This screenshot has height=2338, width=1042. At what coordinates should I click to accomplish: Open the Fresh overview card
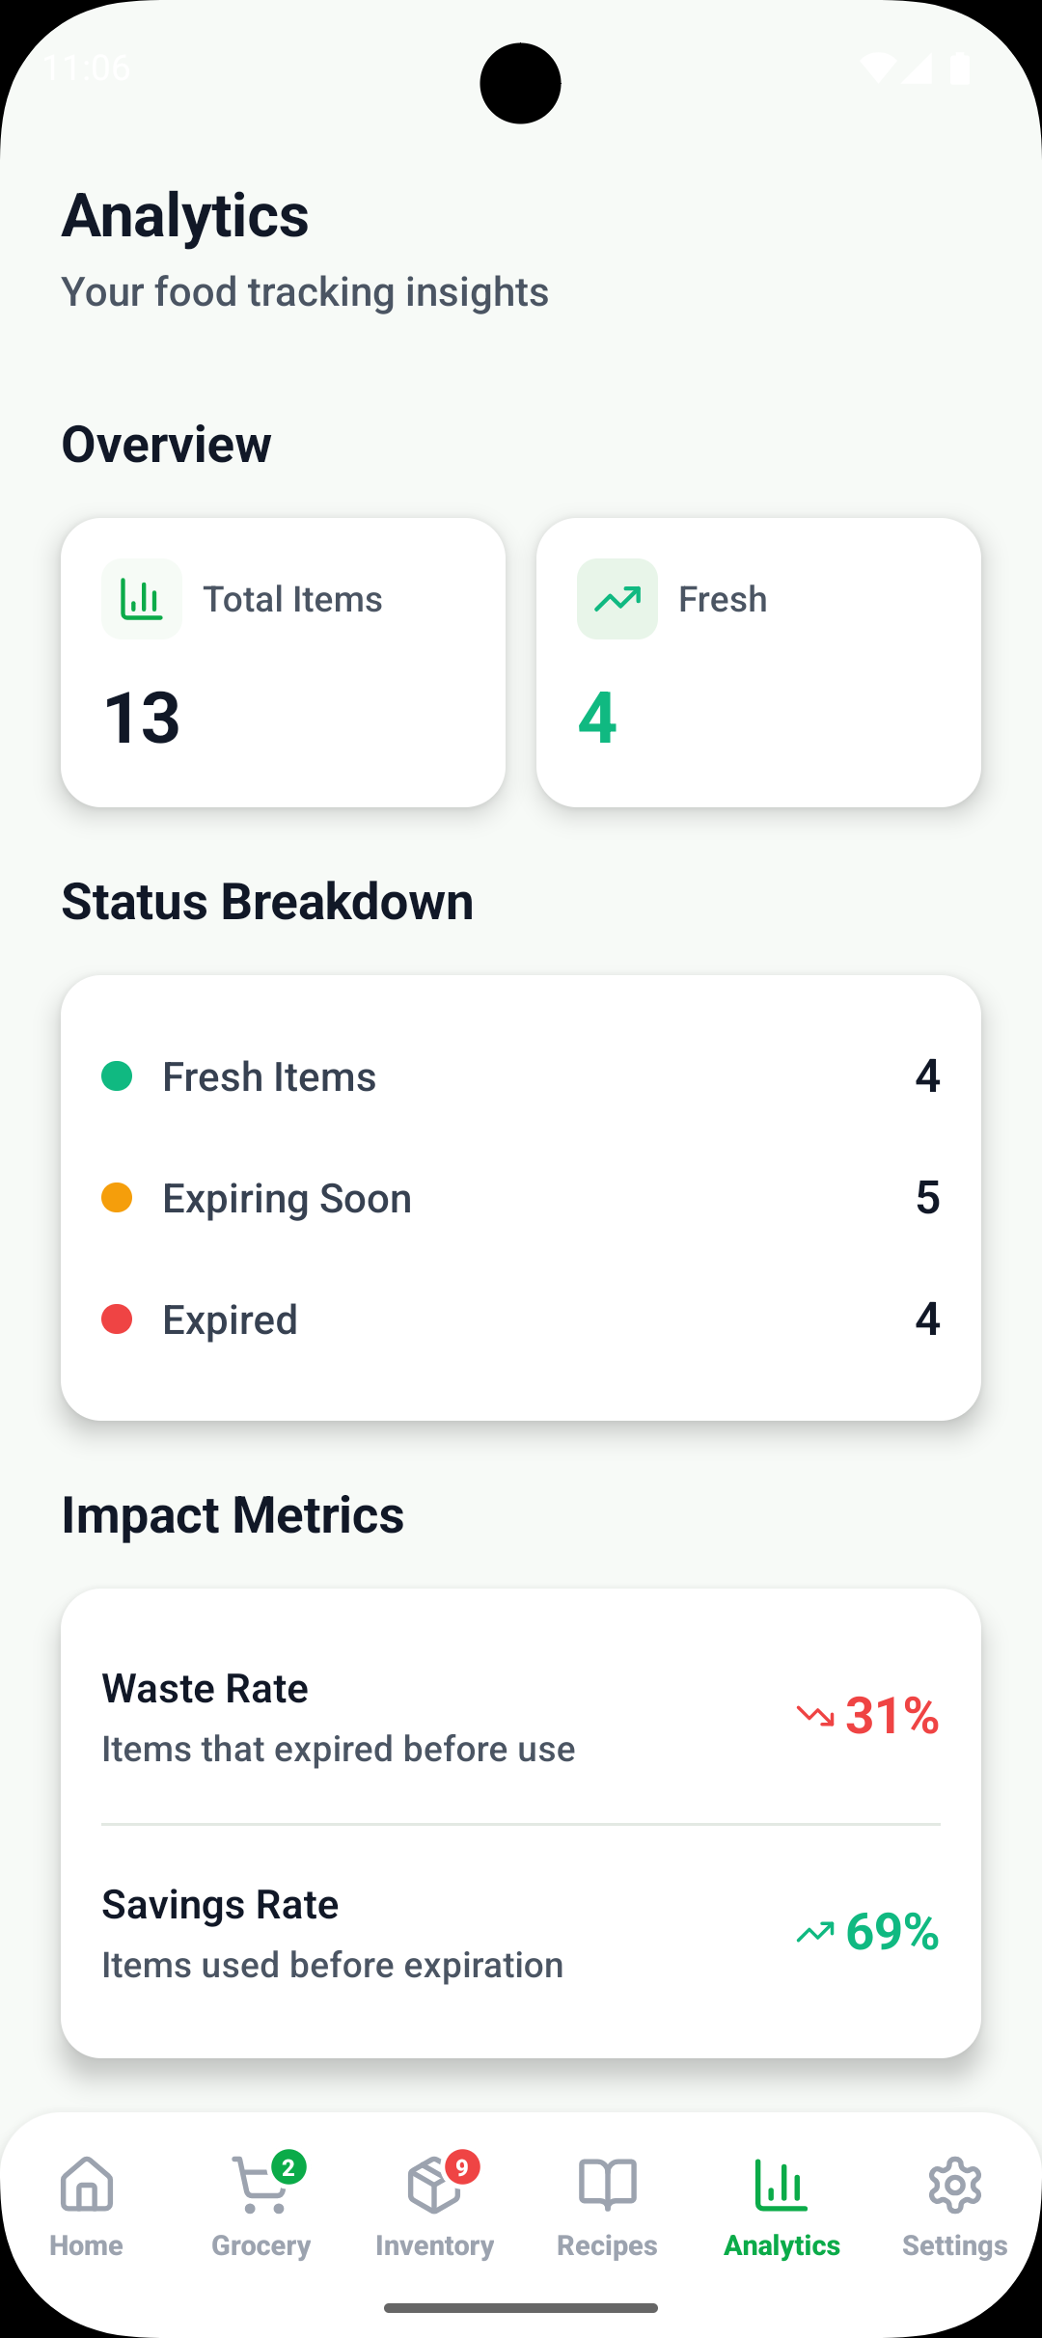click(758, 660)
